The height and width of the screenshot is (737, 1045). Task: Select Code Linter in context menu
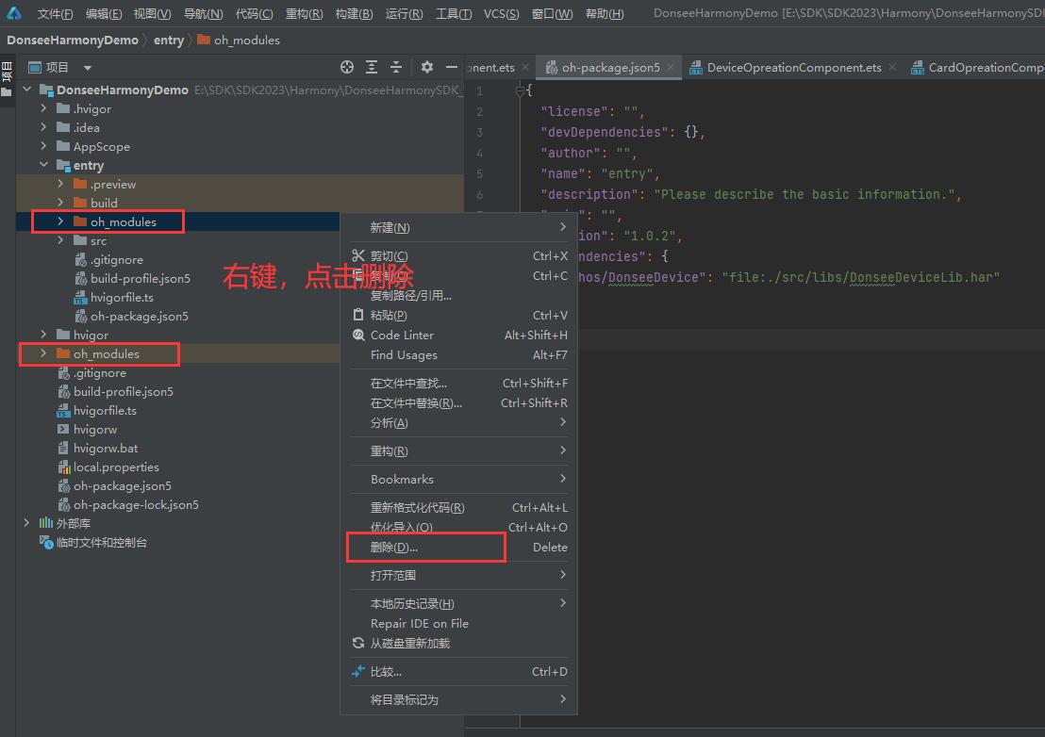402,336
